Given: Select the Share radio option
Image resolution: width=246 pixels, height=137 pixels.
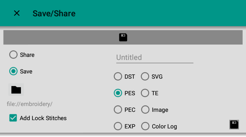Looking at the screenshot, I should [x=14, y=55].
